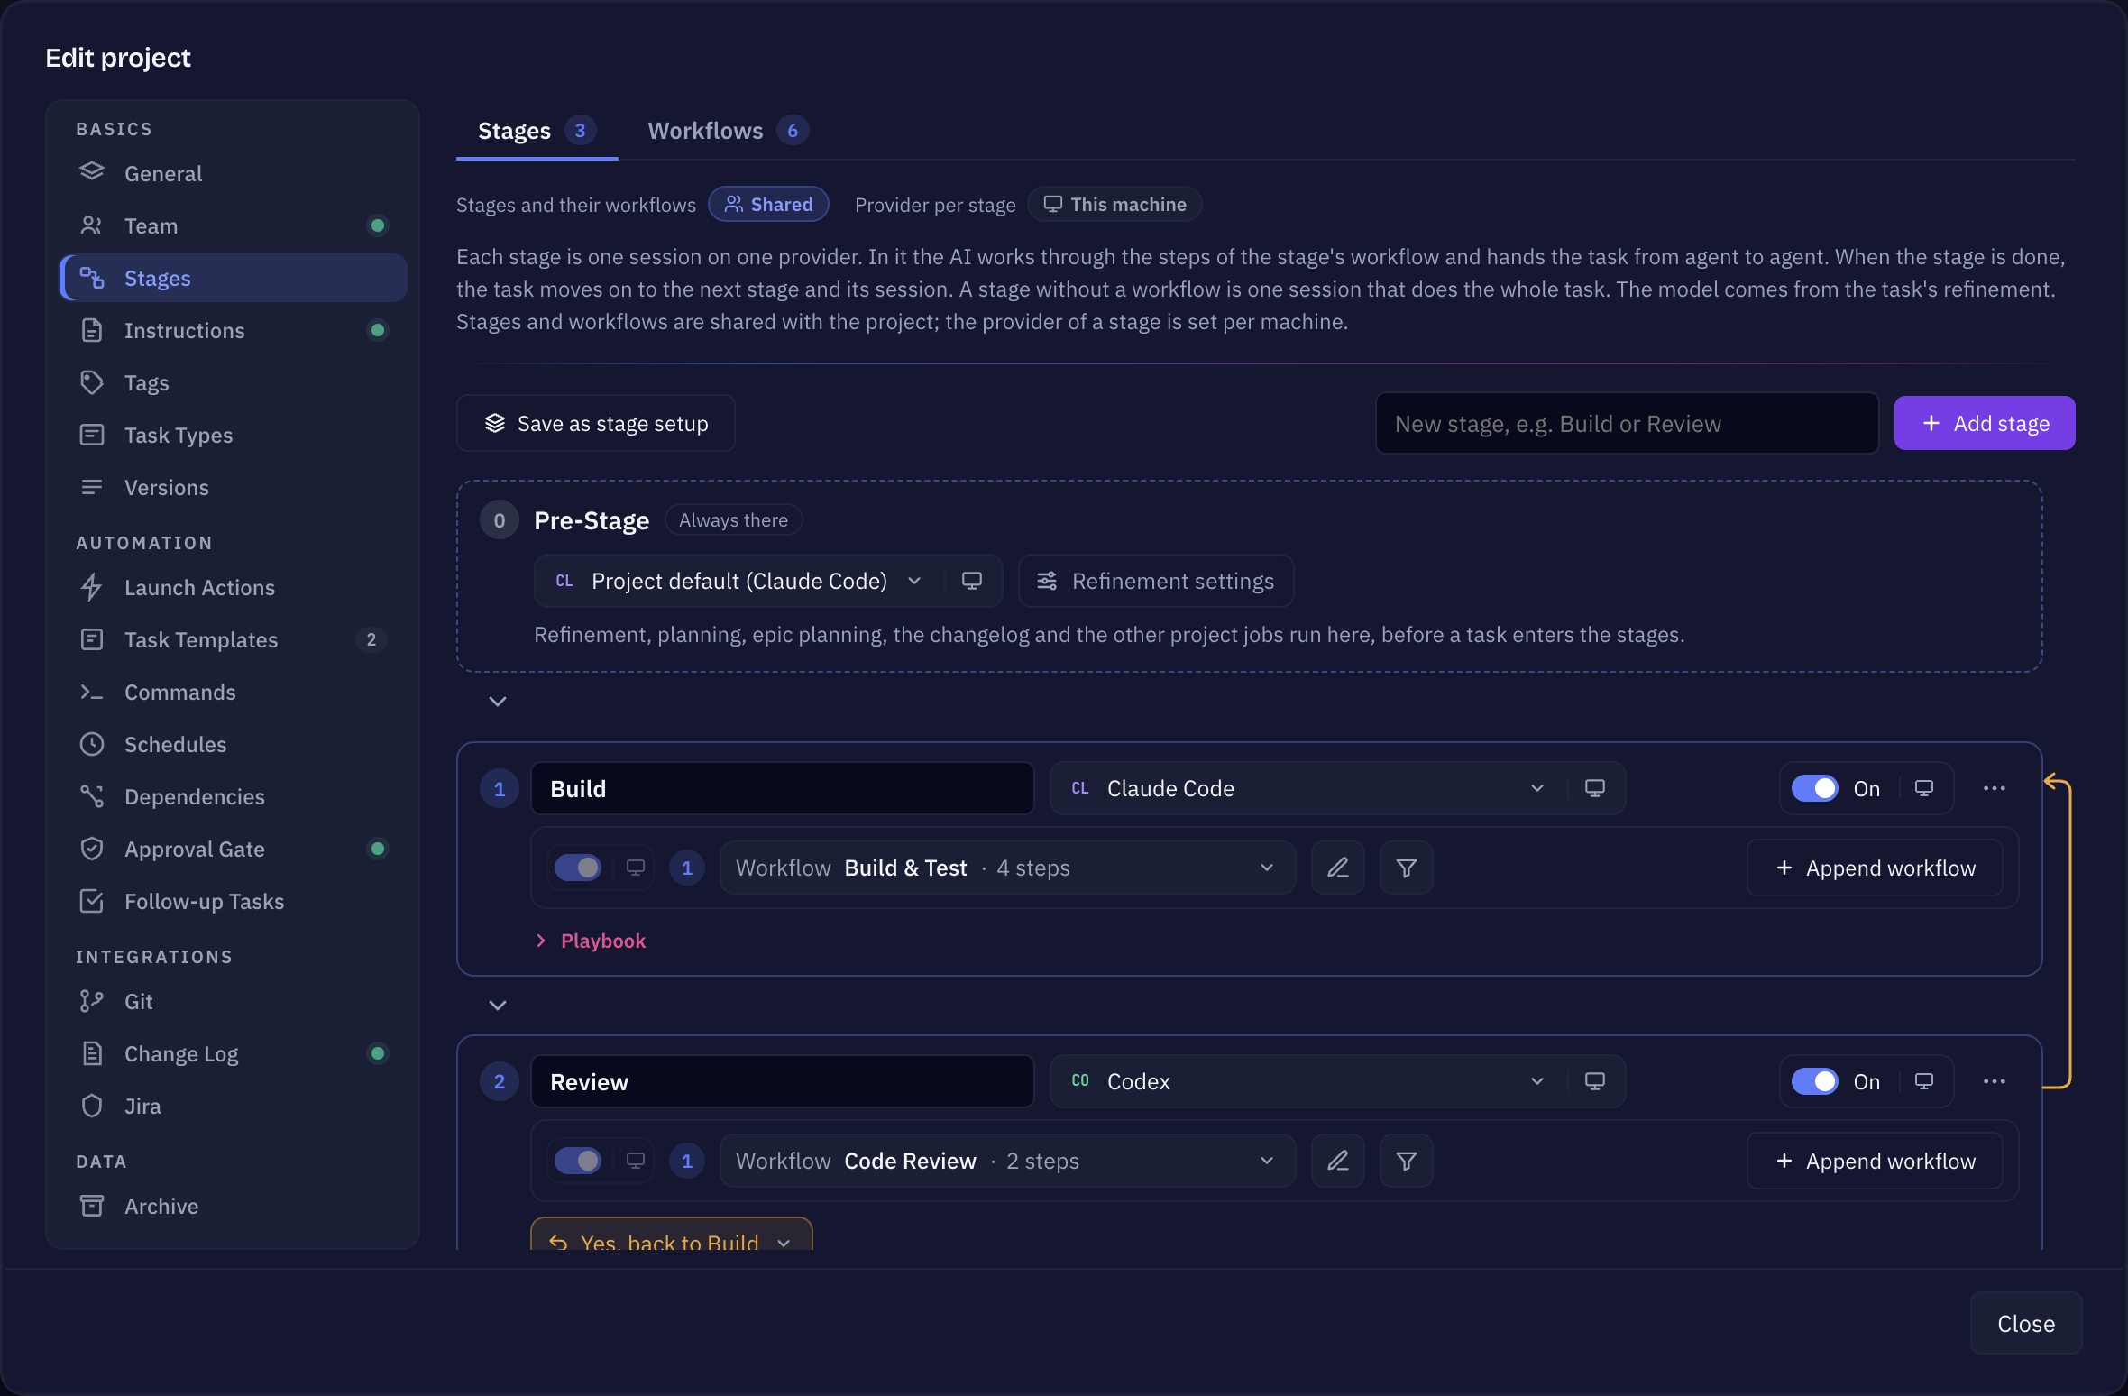Open Launch Actions in the sidebar

pyautogui.click(x=233, y=587)
